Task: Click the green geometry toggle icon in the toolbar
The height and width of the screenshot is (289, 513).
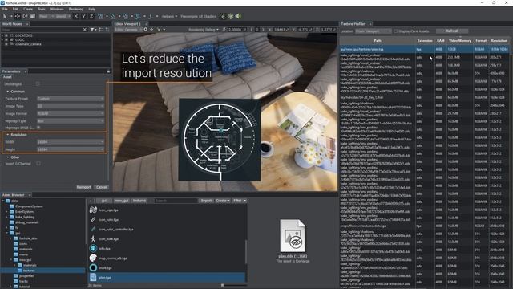Action: click(x=231, y=16)
